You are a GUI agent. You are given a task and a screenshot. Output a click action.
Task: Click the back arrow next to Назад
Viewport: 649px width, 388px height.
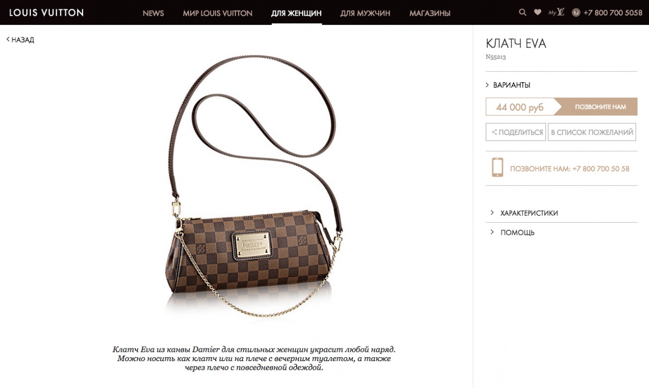pos(8,39)
